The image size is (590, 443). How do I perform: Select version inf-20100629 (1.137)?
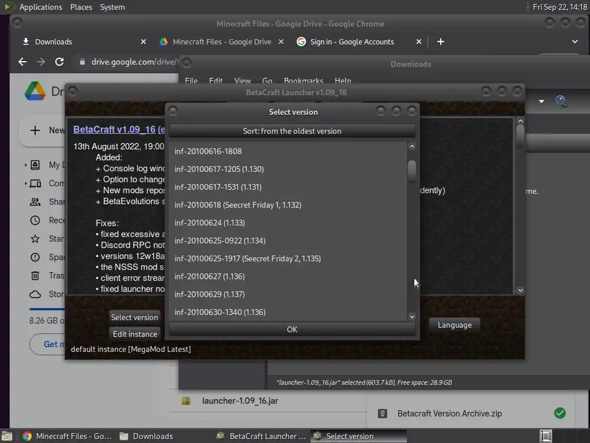click(x=288, y=294)
